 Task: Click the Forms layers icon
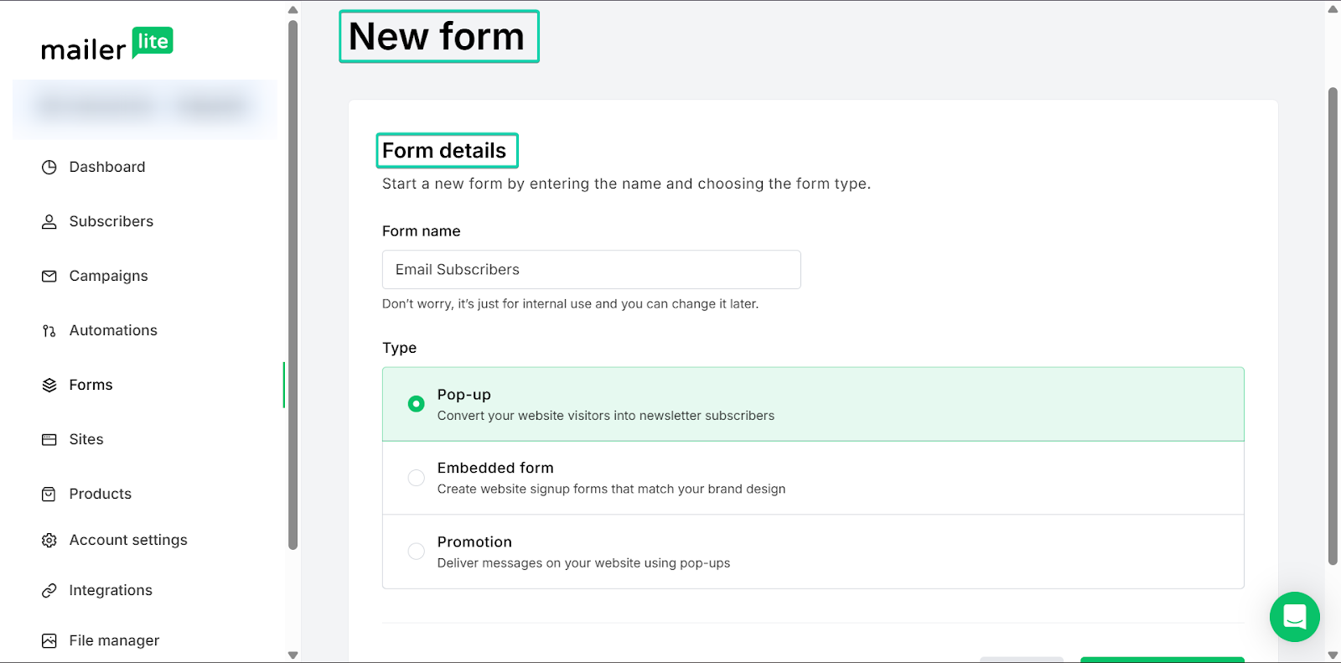[49, 386]
